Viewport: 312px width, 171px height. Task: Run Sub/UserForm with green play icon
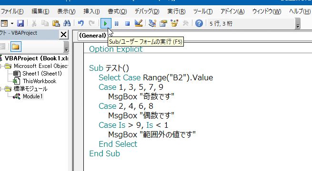[106, 24]
